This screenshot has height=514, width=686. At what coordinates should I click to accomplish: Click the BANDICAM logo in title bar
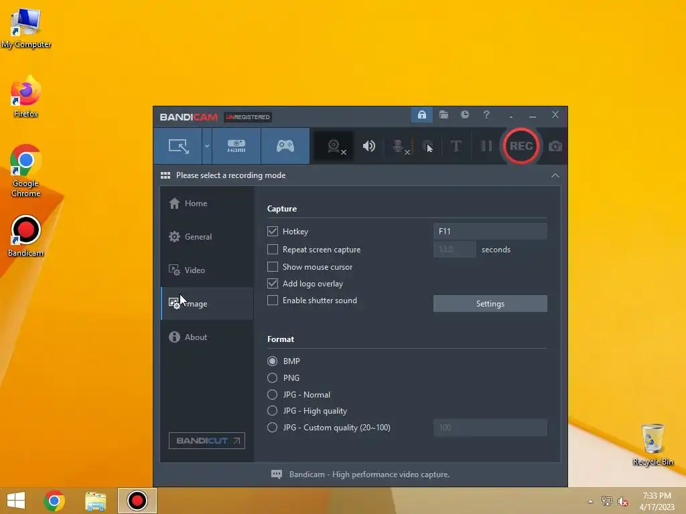[x=188, y=117]
